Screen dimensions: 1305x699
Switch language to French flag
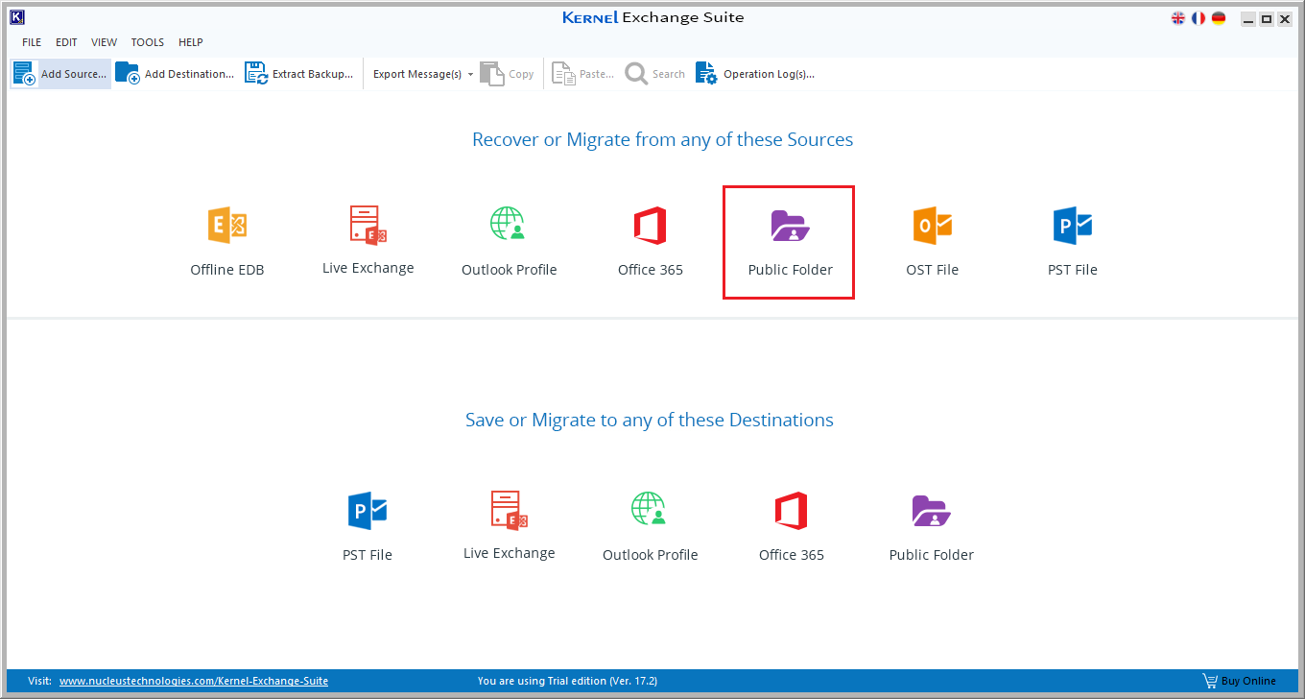tap(1198, 18)
